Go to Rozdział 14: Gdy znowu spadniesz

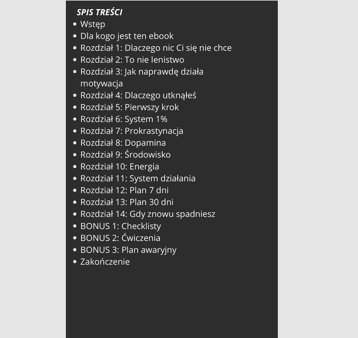click(x=148, y=214)
